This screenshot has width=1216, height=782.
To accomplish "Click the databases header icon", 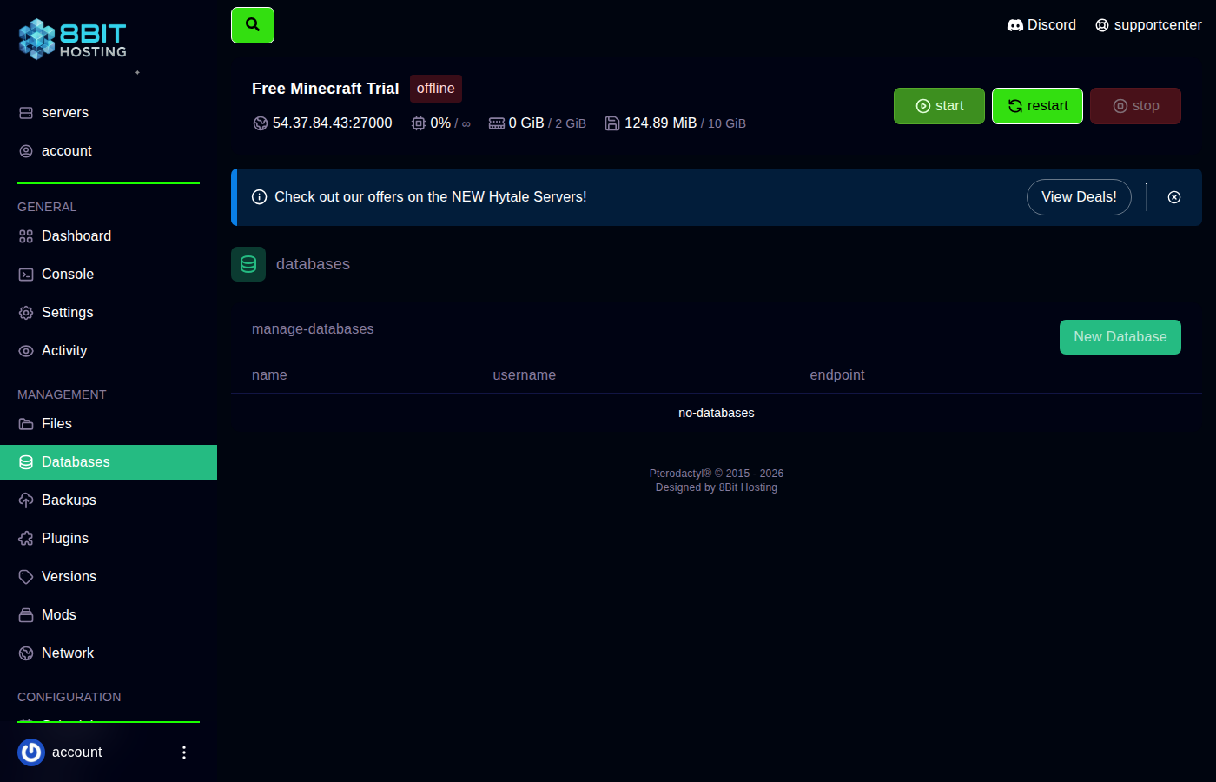I will 248,264.
